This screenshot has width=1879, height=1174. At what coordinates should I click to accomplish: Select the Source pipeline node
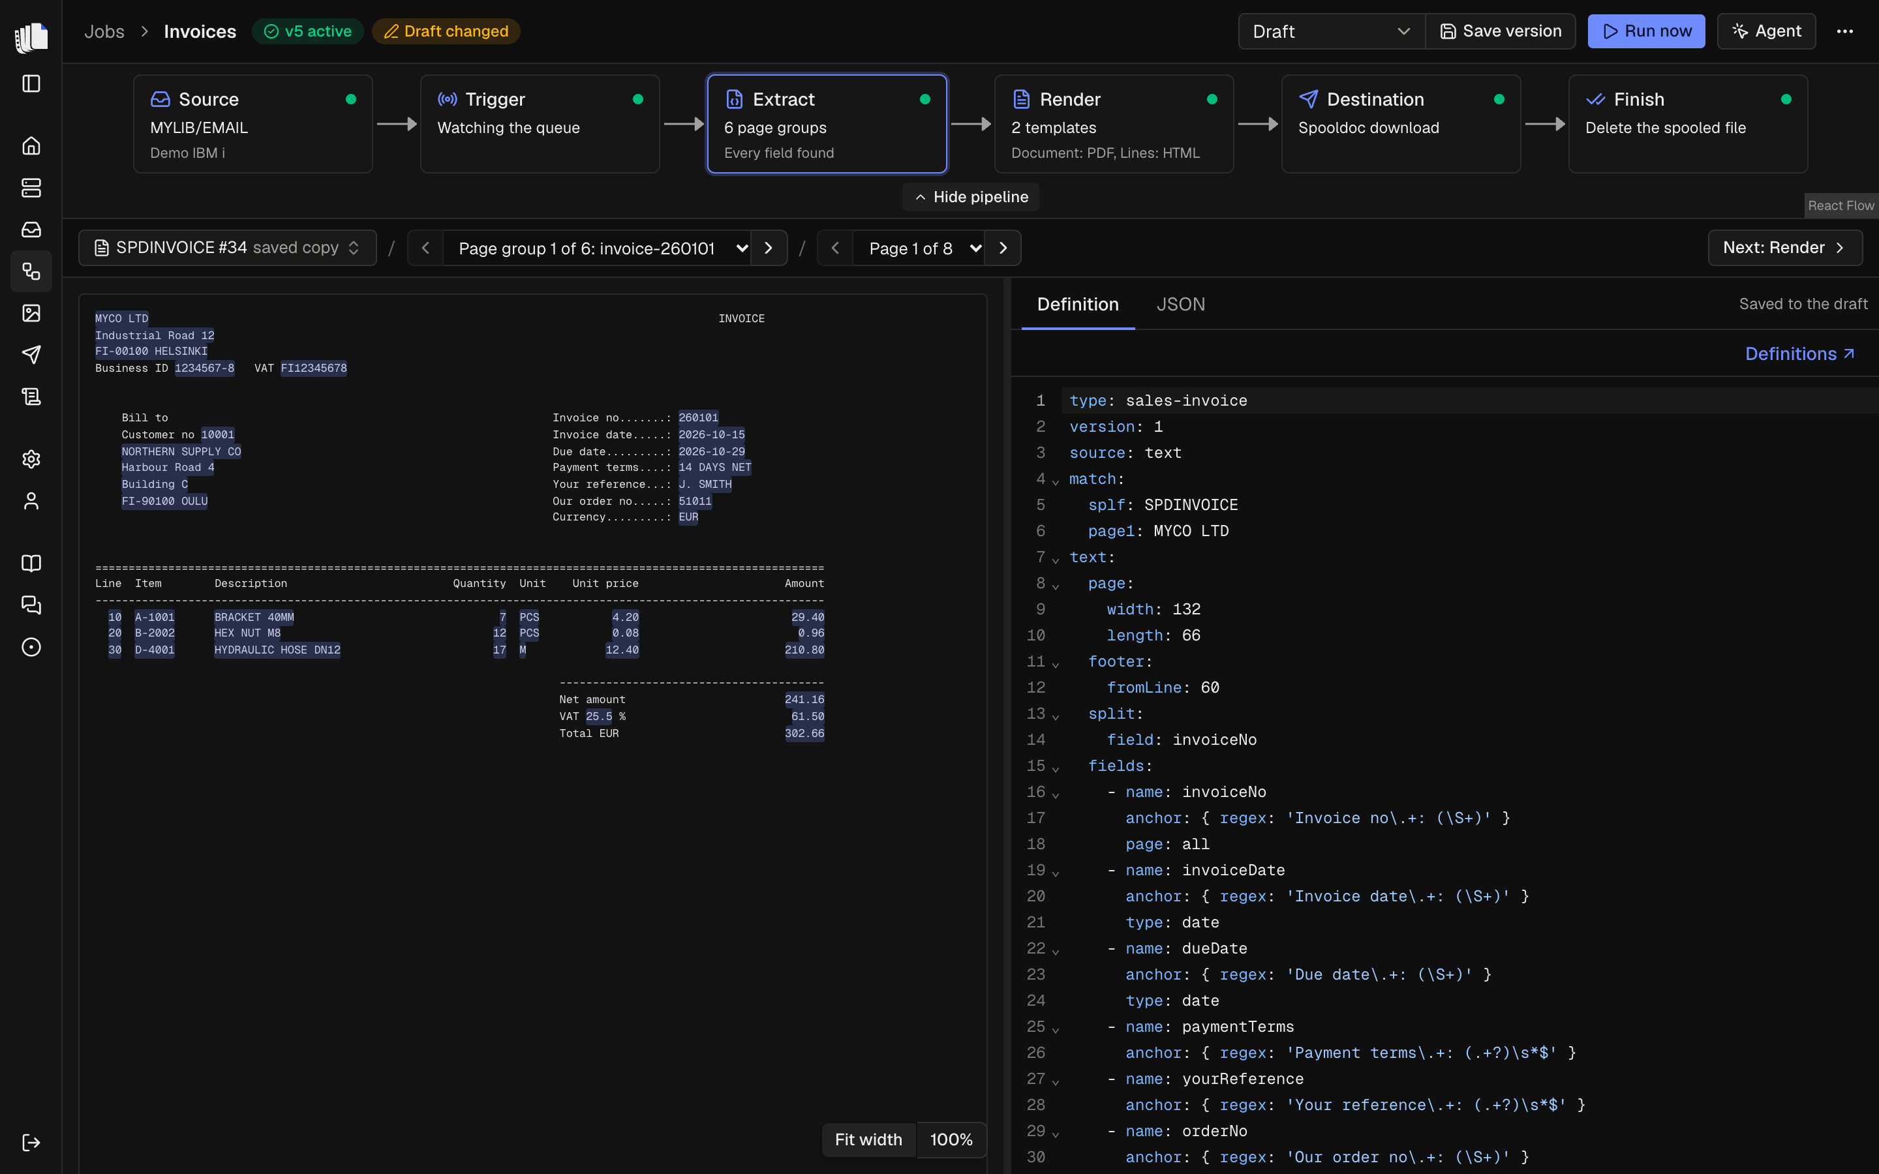click(253, 123)
